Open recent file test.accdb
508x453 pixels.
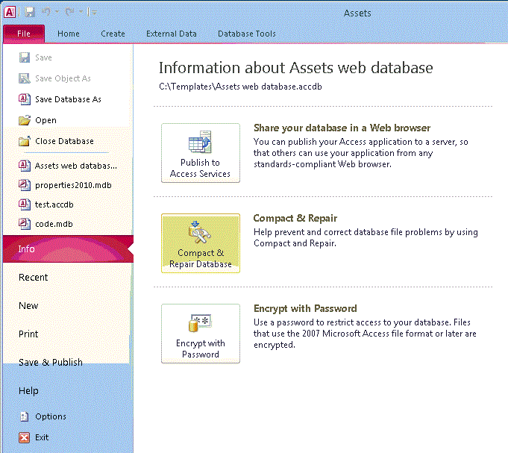pyautogui.click(x=54, y=204)
